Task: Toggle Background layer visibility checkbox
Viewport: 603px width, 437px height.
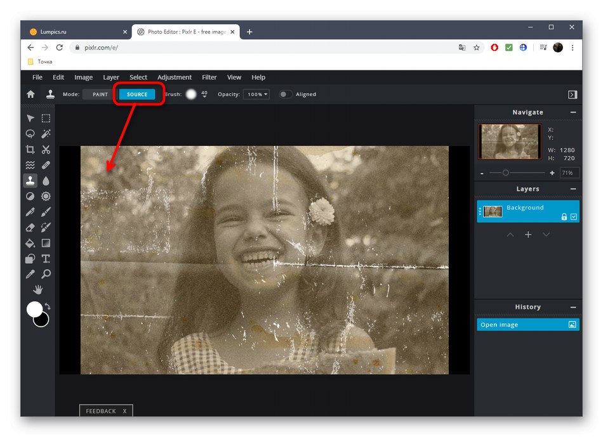Action: click(x=574, y=217)
